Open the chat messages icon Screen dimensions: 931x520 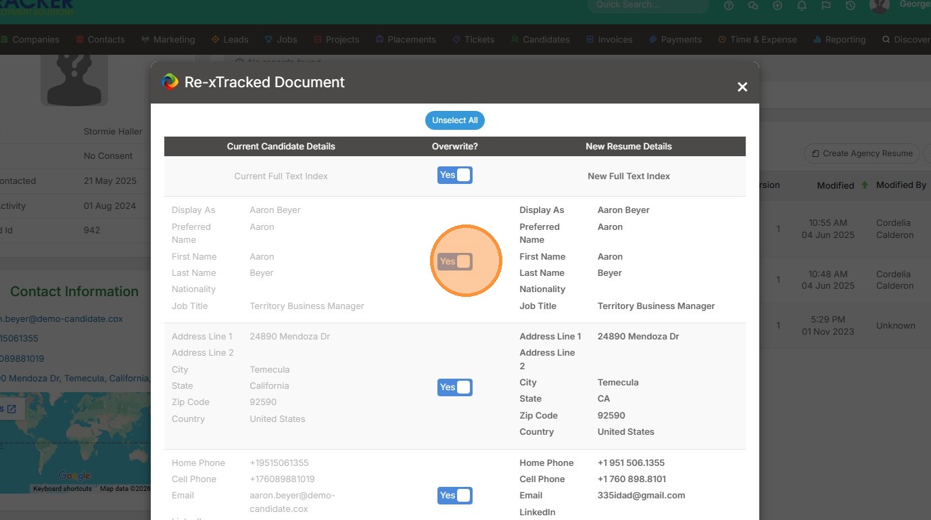pyautogui.click(x=753, y=5)
